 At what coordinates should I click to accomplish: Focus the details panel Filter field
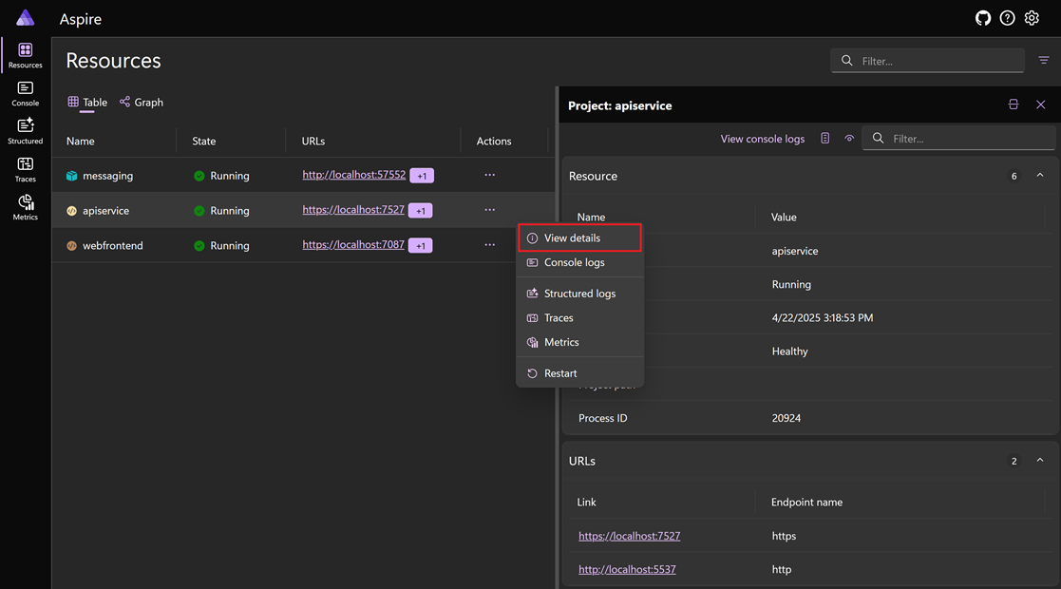[x=958, y=138]
